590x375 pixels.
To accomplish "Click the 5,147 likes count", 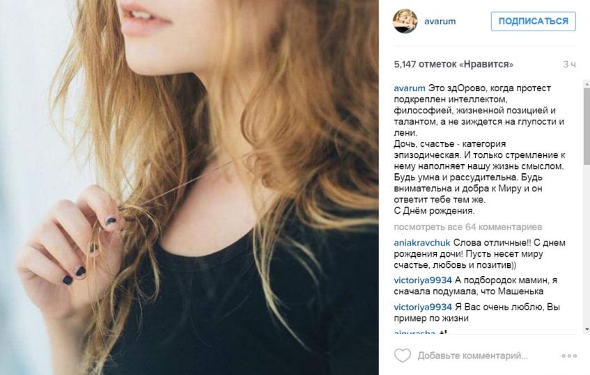I will pos(453,64).
